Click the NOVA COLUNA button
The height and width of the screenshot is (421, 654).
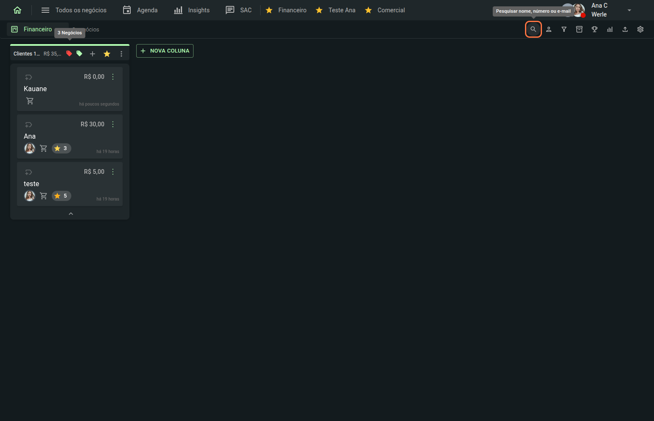[165, 51]
